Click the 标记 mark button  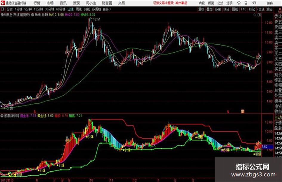(252, 9)
